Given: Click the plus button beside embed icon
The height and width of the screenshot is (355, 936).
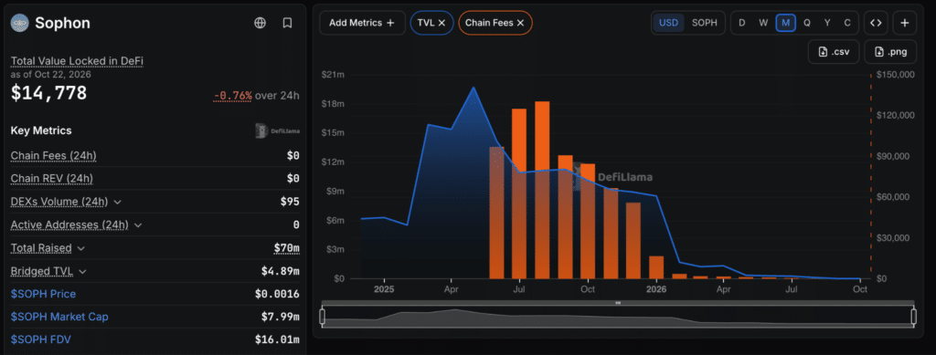Looking at the screenshot, I should tap(905, 23).
